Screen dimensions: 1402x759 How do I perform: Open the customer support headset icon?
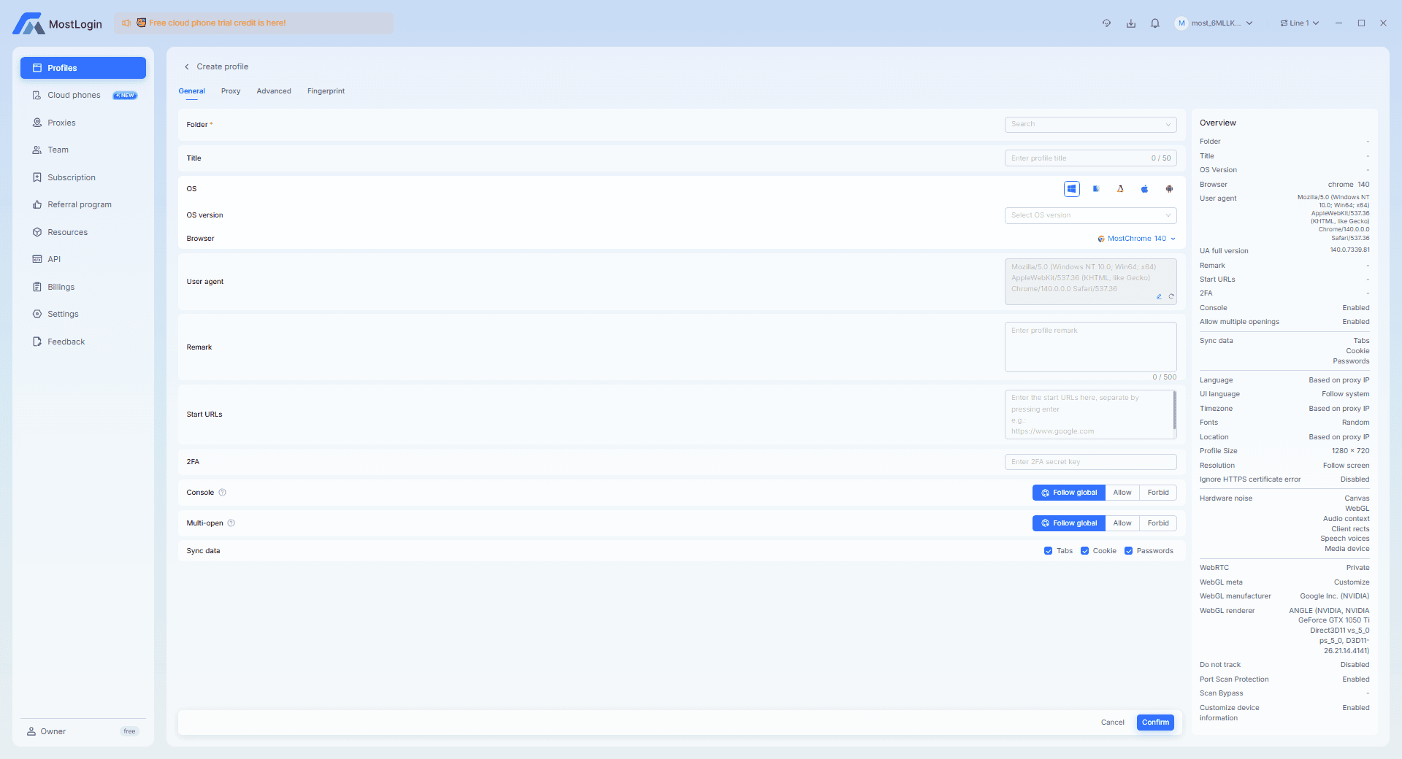(x=1106, y=23)
